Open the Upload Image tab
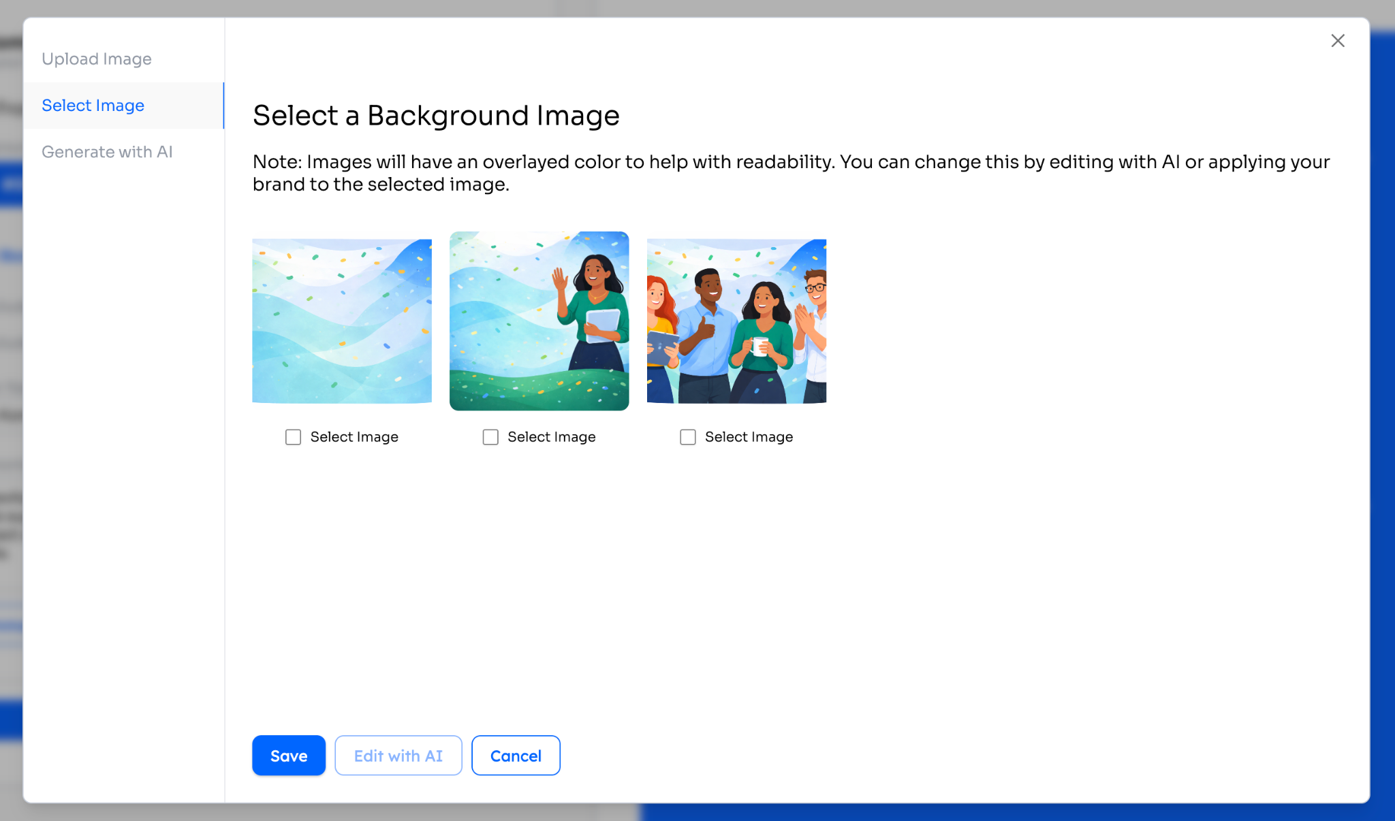The image size is (1395, 821). [x=123, y=59]
